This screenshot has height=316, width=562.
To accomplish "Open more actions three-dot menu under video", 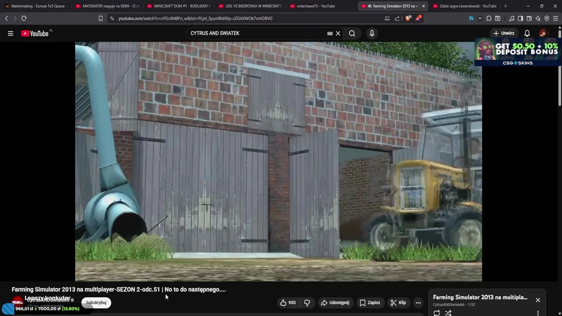I will [x=418, y=302].
